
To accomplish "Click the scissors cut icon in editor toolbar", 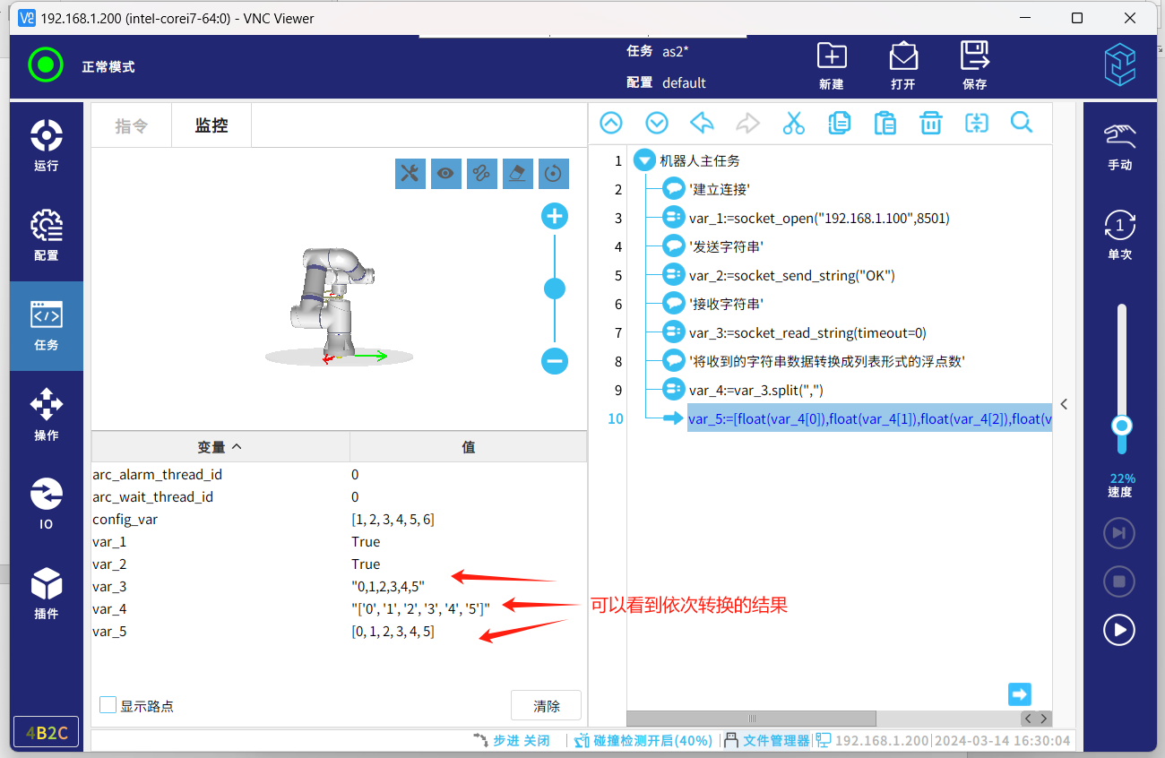I will [x=793, y=124].
